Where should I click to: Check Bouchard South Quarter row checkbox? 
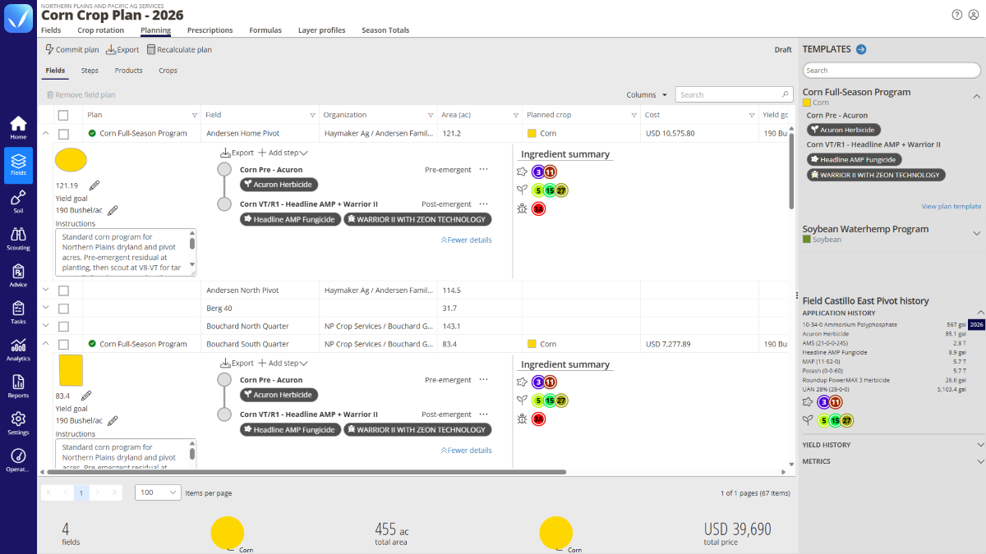click(x=63, y=345)
